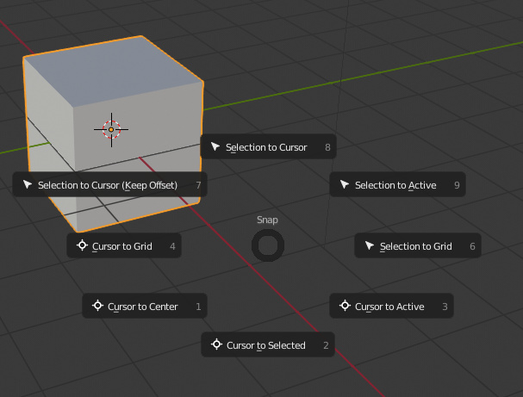Image resolution: width=523 pixels, height=397 pixels.
Task: Click the 3D cursor on the cube
Action: (111, 130)
